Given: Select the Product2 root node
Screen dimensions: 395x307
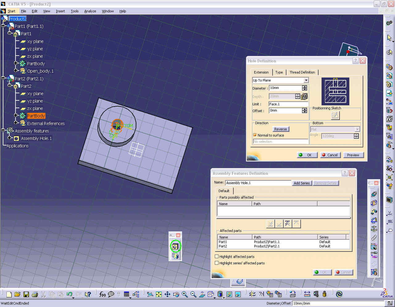Looking at the screenshot, I should pyautogui.click(x=18, y=19).
